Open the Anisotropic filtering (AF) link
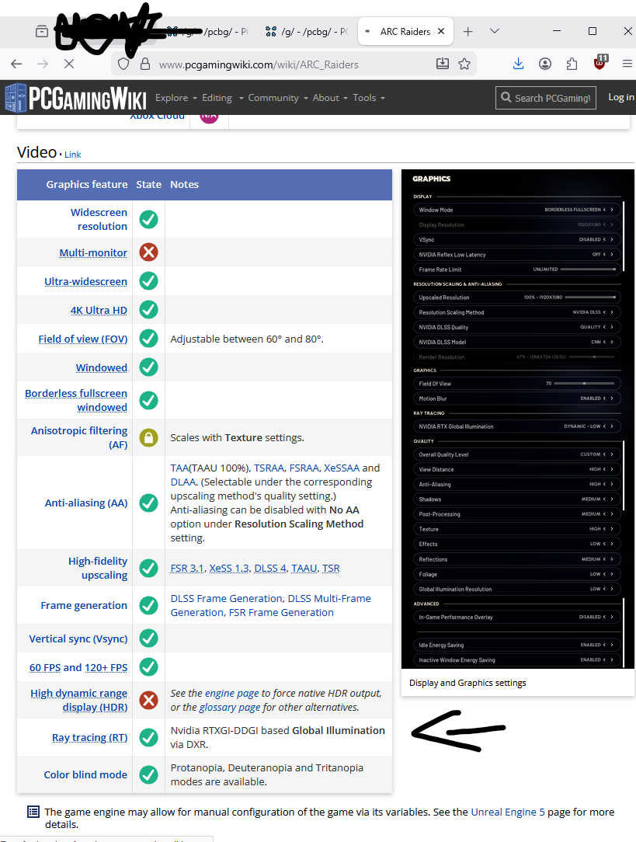This screenshot has height=842, width=636. click(79, 437)
